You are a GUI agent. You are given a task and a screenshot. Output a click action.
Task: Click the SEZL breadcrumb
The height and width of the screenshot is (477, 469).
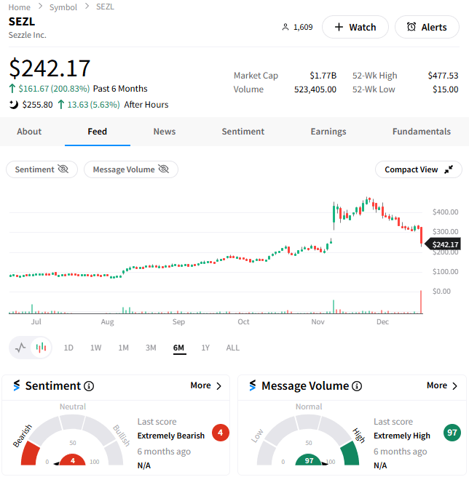pyautogui.click(x=105, y=7)
